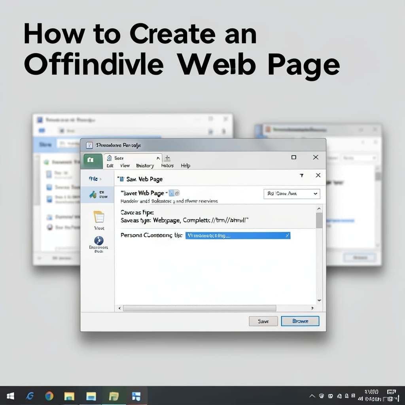Click the Browse button

pyautogui.click(x=300, y=321)
